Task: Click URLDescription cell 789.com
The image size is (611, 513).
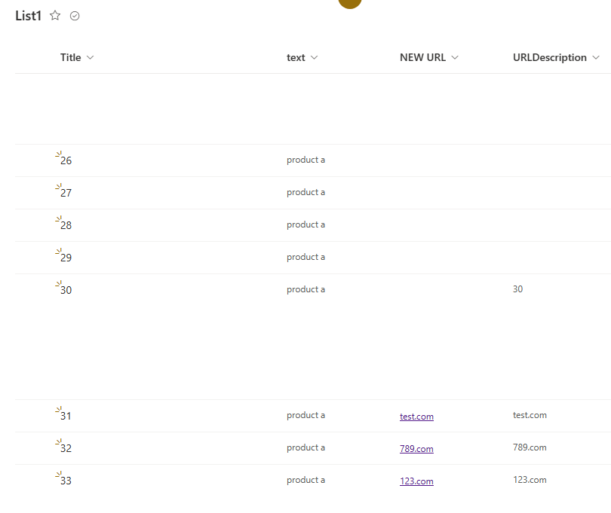Action: click(530, 447)
